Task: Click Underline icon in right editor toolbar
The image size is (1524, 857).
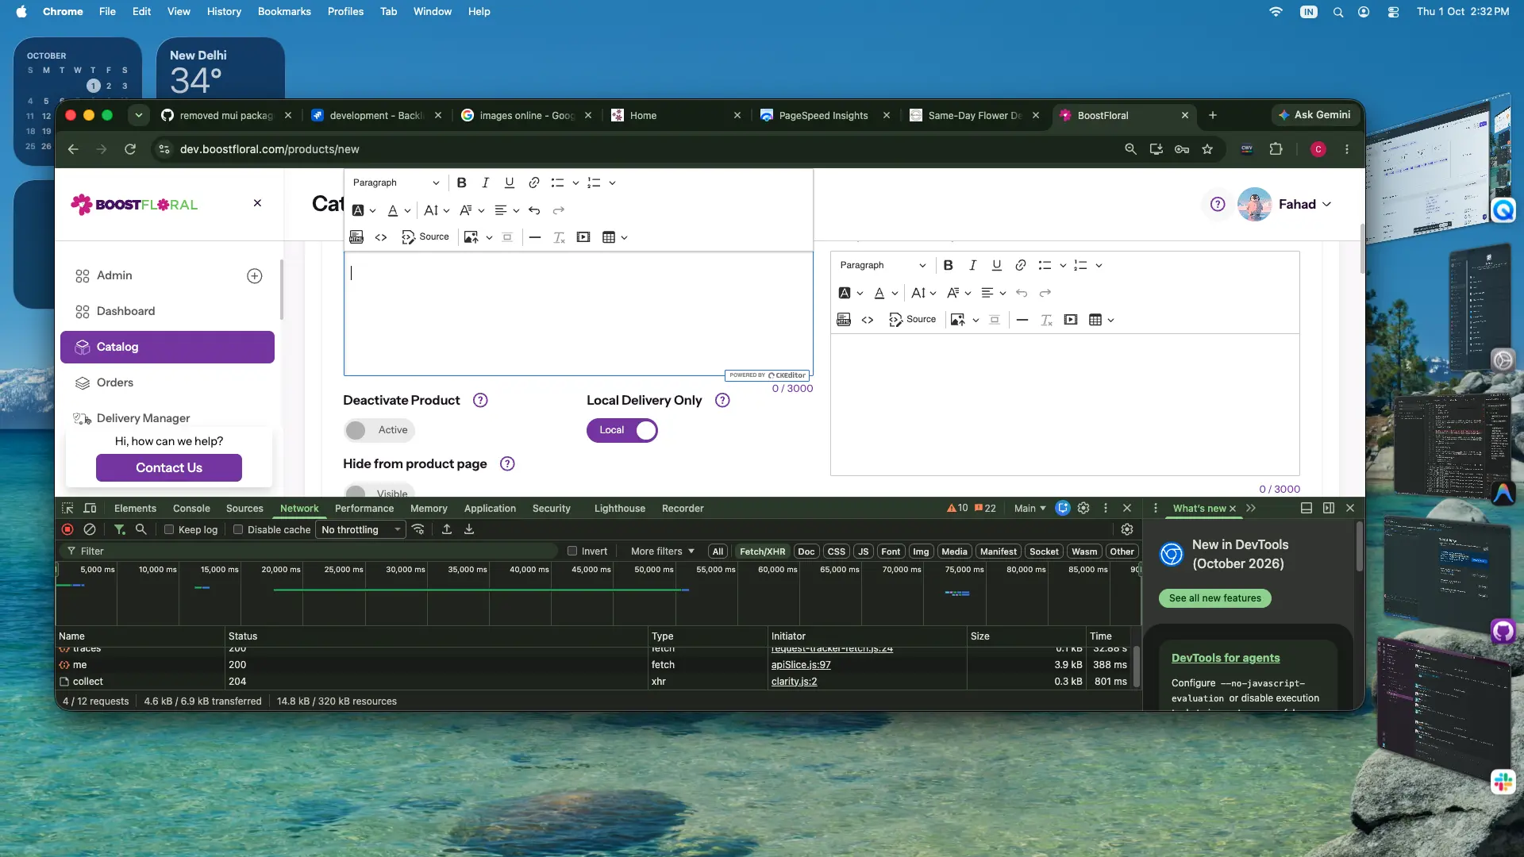Action: pos(997,265)
